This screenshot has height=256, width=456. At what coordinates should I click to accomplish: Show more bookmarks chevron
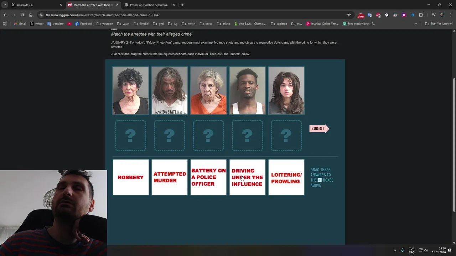415,24
